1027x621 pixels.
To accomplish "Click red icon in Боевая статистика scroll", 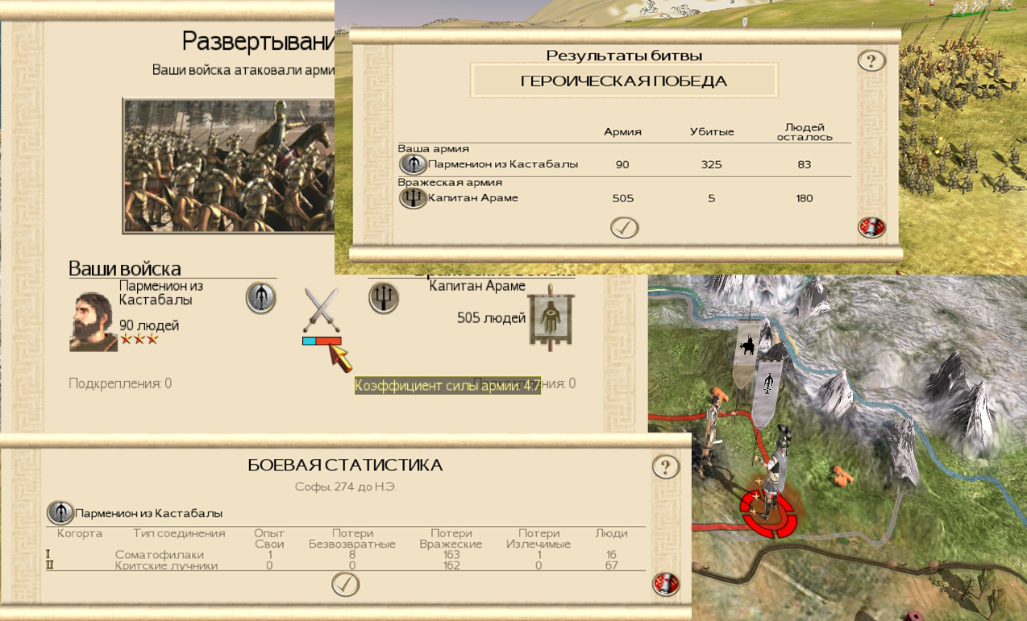I will click(666, 584).
